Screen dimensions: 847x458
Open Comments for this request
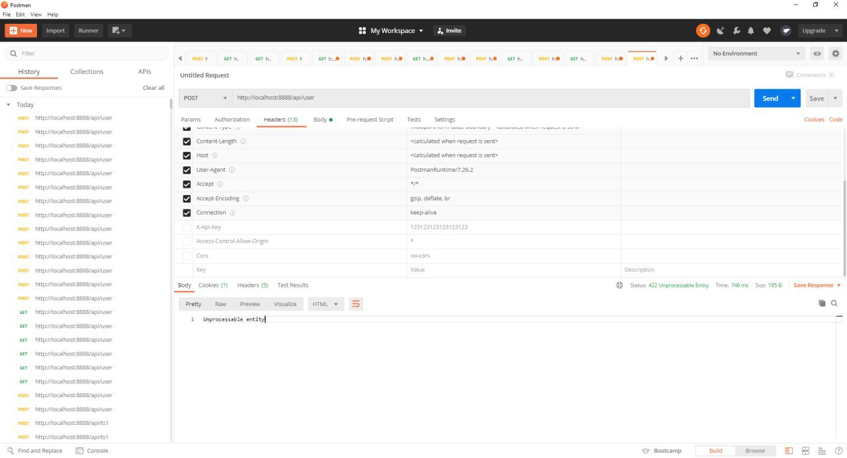point(810,75)
